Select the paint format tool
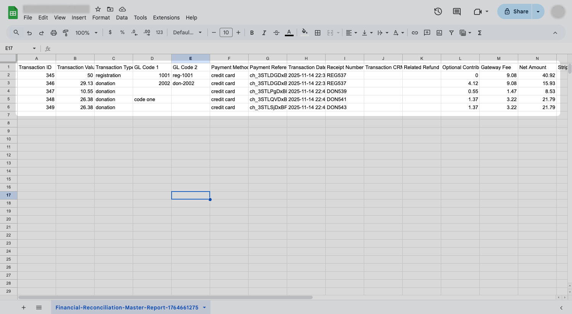 66,33
